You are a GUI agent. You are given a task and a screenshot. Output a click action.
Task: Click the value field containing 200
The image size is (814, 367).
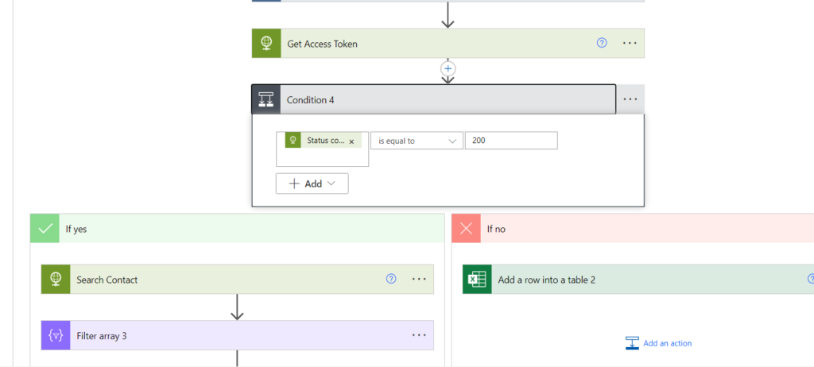click(x=510, y=141)
